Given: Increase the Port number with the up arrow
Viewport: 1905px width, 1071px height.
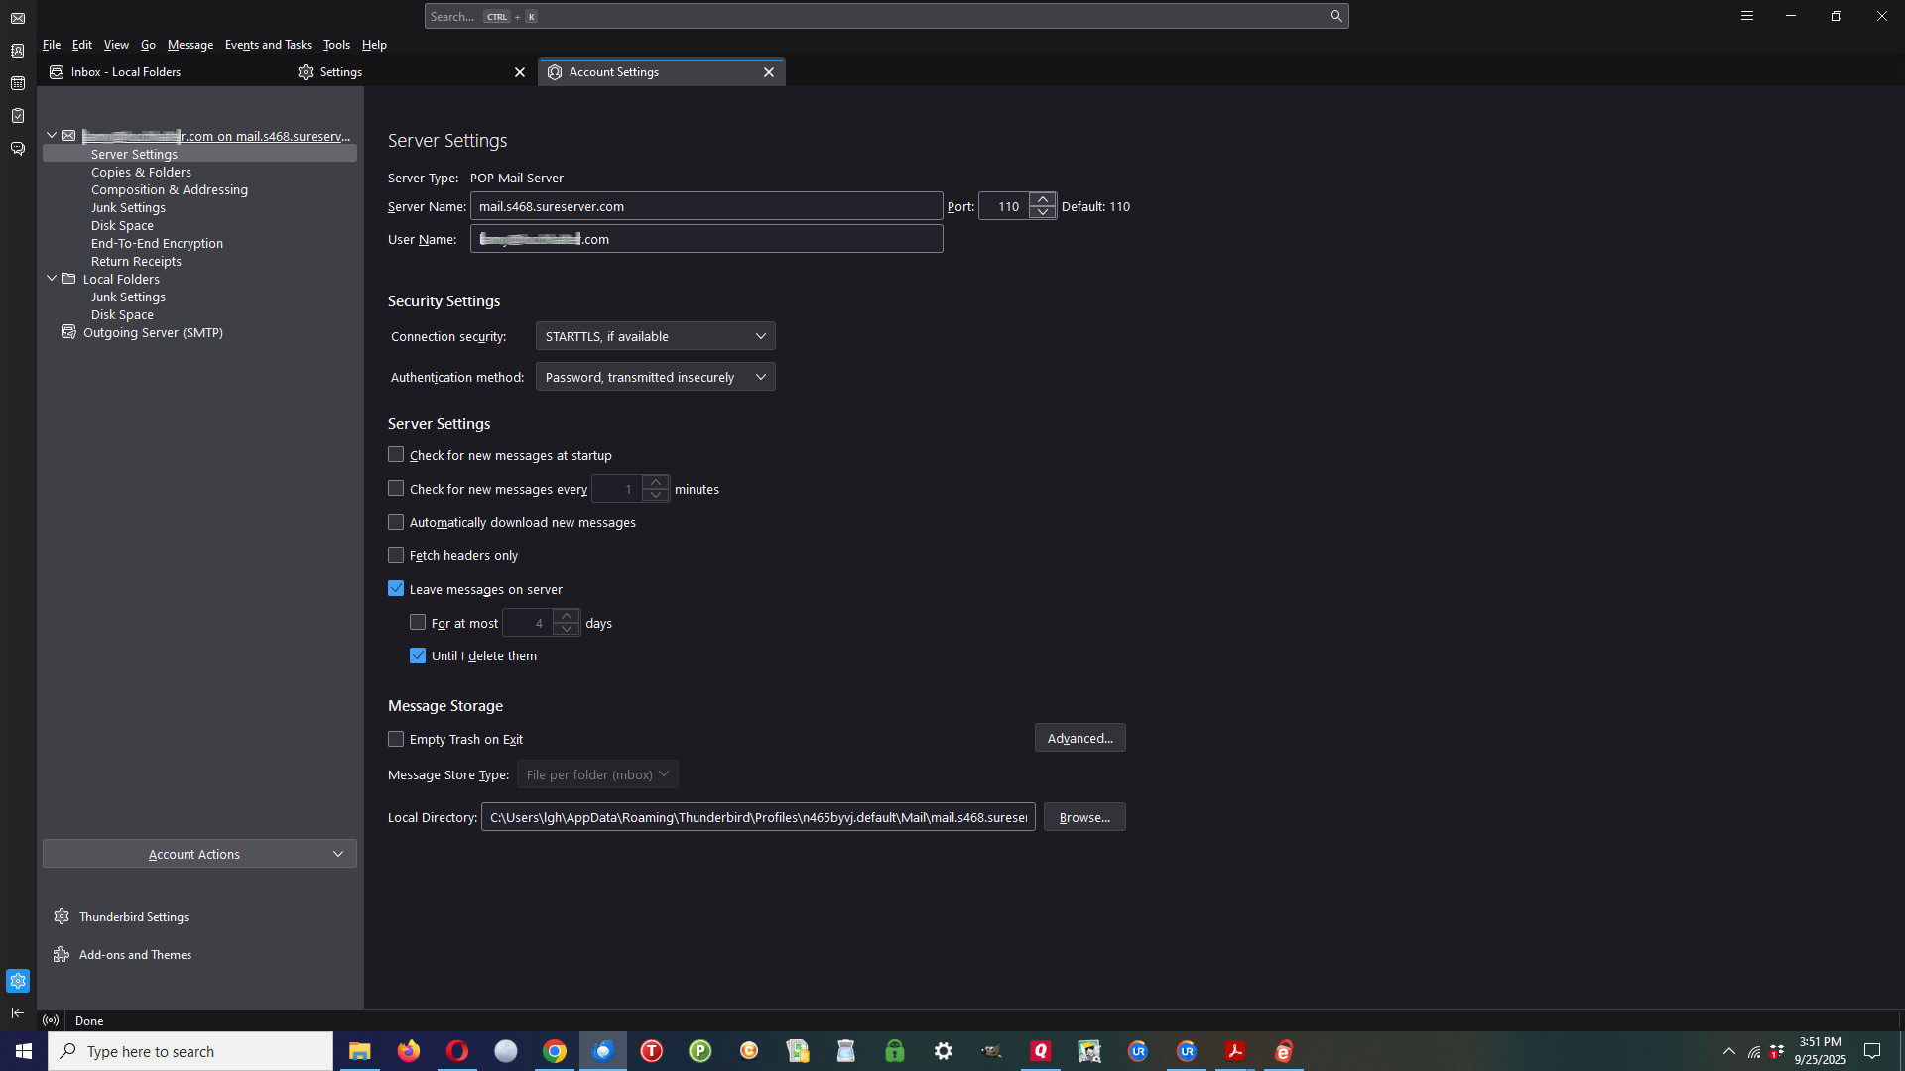Looking at the screenshot, I should 1042,199.
